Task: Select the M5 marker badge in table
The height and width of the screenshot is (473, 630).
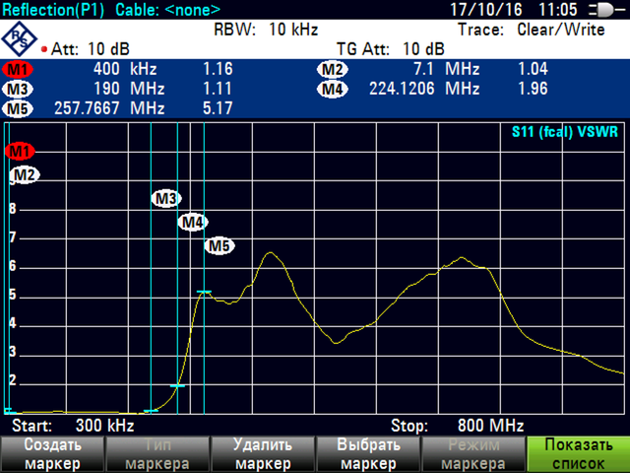Action: (x=17, y=108)
